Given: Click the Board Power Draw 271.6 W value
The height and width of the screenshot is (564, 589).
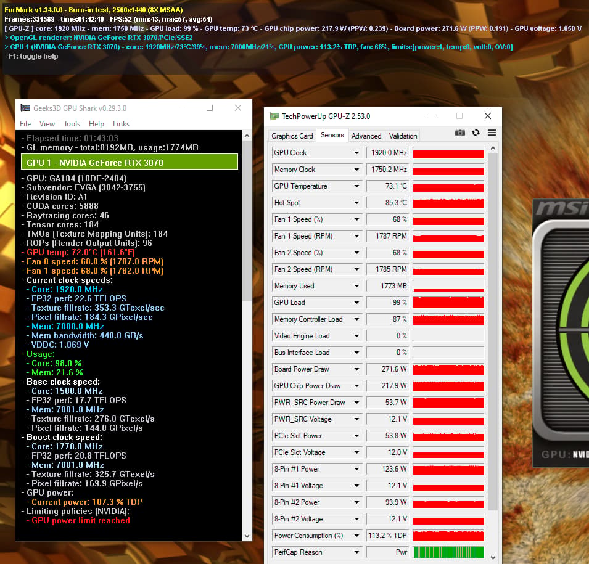Looking at the screenshot, I should 388,369.
